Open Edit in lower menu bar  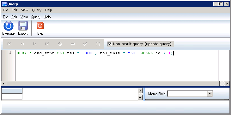(x=14, y=17)
